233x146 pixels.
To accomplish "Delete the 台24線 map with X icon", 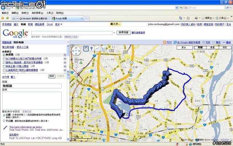I will point(65,59).
